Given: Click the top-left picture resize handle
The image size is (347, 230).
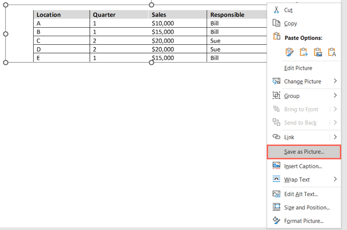Looking at the screenshot, I should tap(6, 5).
